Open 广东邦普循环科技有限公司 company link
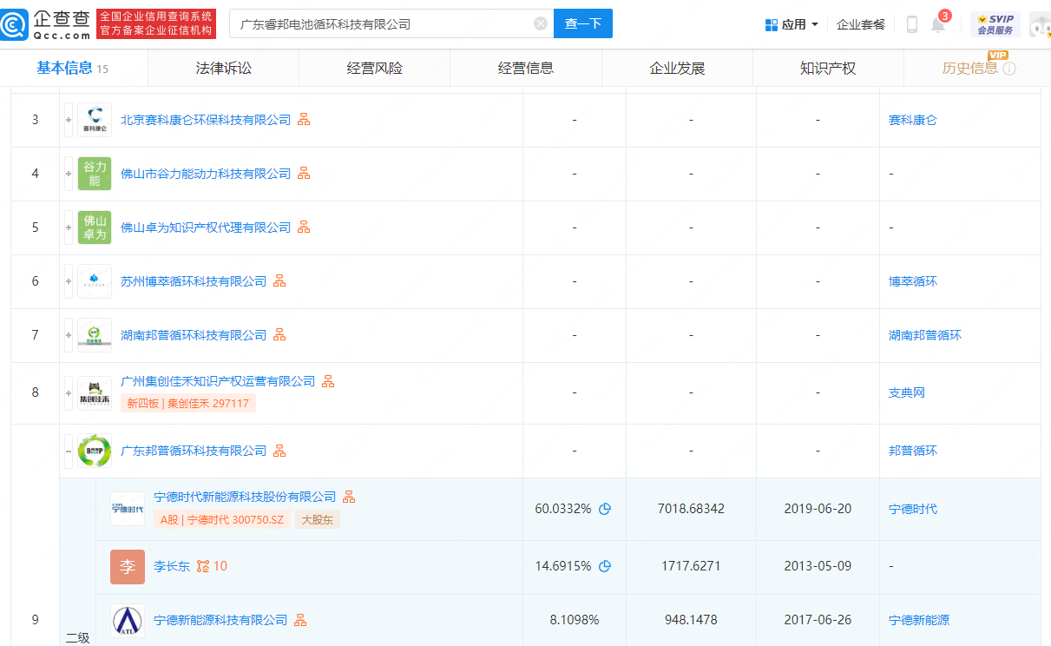This screenshot has height=646, width=1051. 194,451
